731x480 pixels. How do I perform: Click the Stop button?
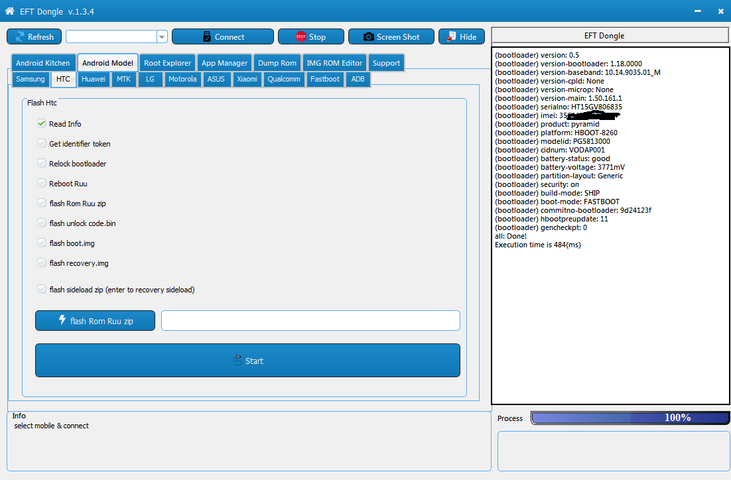311,37
